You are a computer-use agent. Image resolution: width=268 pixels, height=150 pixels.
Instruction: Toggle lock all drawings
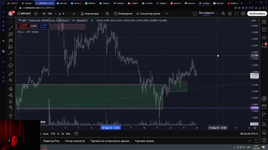pyautogui.click(x=10, y=101)
